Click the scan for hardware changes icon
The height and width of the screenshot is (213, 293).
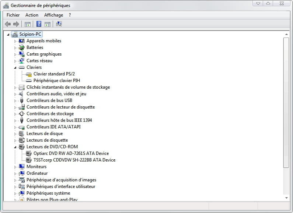pos(59,24)
